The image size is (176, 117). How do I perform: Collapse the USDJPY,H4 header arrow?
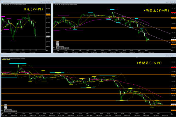tap(54, 5)
